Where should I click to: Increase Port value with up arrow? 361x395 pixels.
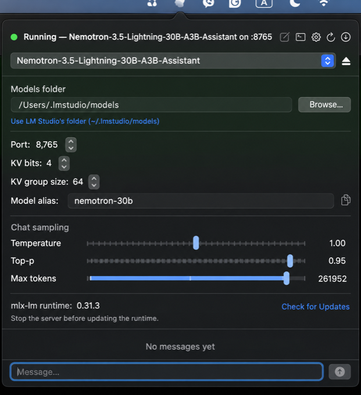pyautogui.click(x=71, y=142)
